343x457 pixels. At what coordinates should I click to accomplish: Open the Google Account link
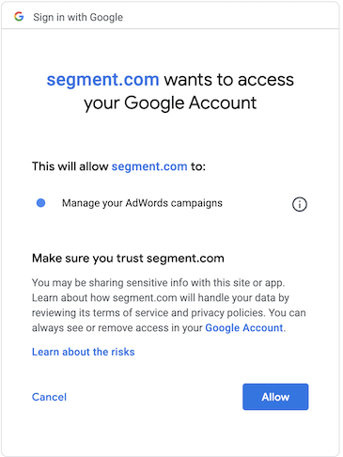tap(244, 328)
